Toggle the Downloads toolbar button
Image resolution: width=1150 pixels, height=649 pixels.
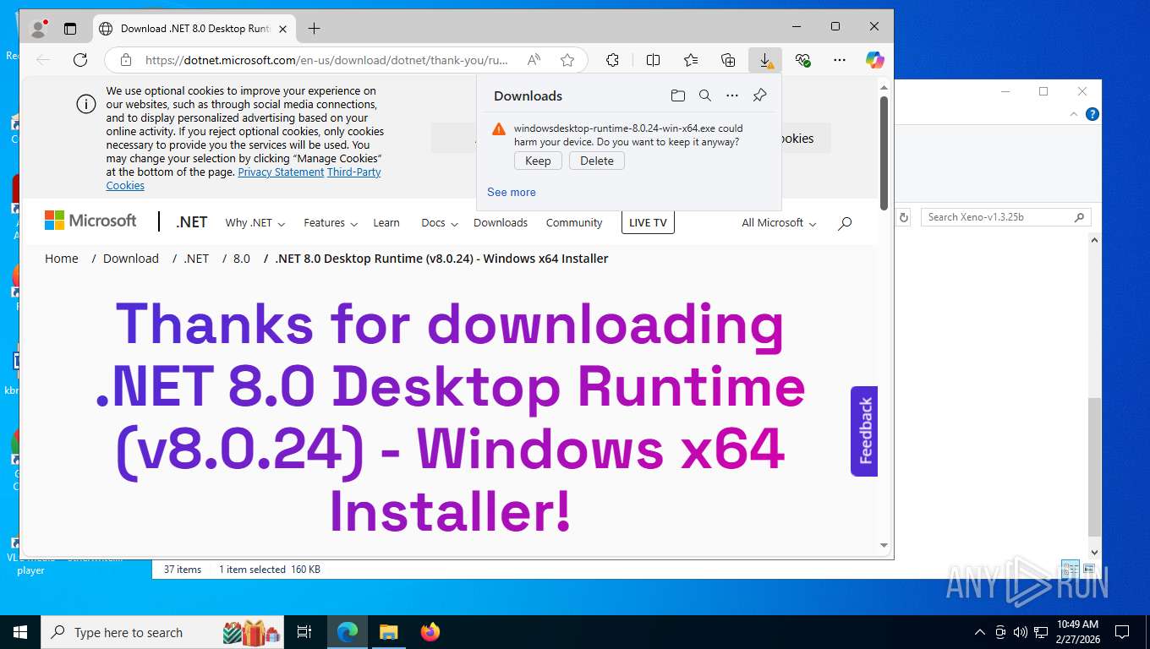coord(765,60)
